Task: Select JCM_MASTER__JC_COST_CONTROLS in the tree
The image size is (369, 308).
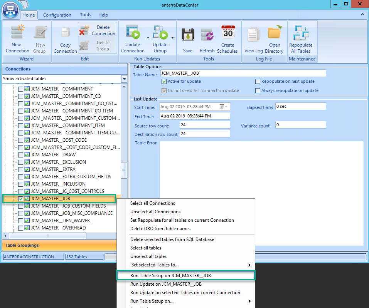Action: (67, 191)
